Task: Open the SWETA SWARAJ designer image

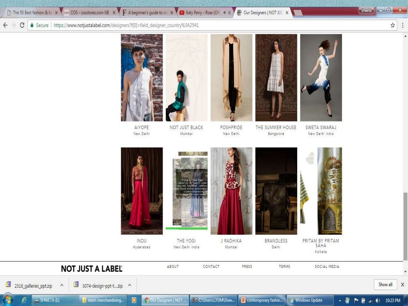Action: click(x=321, y=78)
